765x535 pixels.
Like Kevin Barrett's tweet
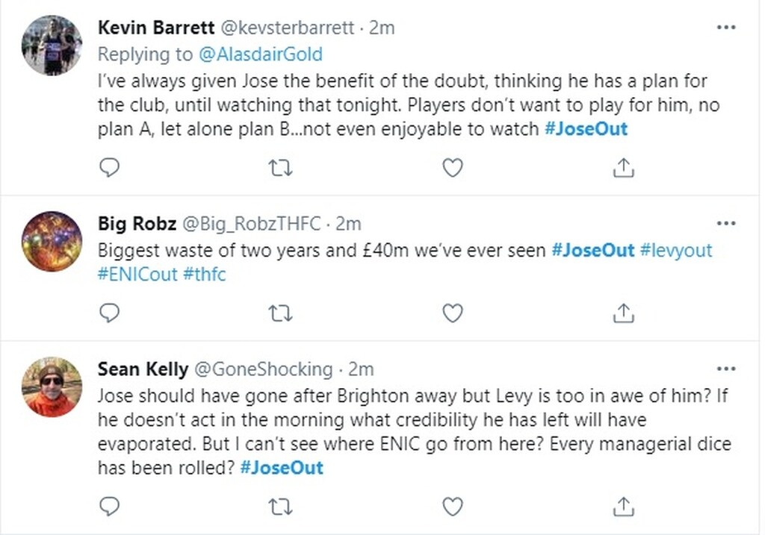[452, 168]
